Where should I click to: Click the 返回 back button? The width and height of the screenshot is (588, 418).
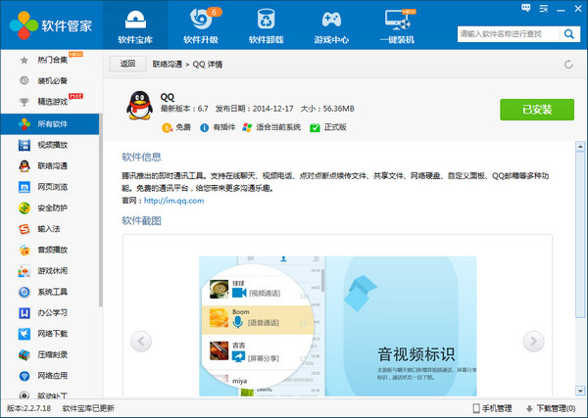coord(126,64)
